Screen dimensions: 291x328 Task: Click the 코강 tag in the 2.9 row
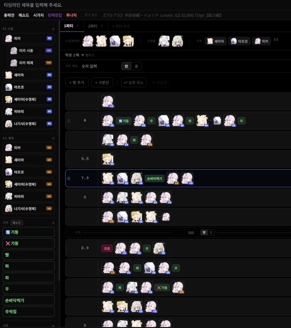pyautogui.click(x=107, y=248)
